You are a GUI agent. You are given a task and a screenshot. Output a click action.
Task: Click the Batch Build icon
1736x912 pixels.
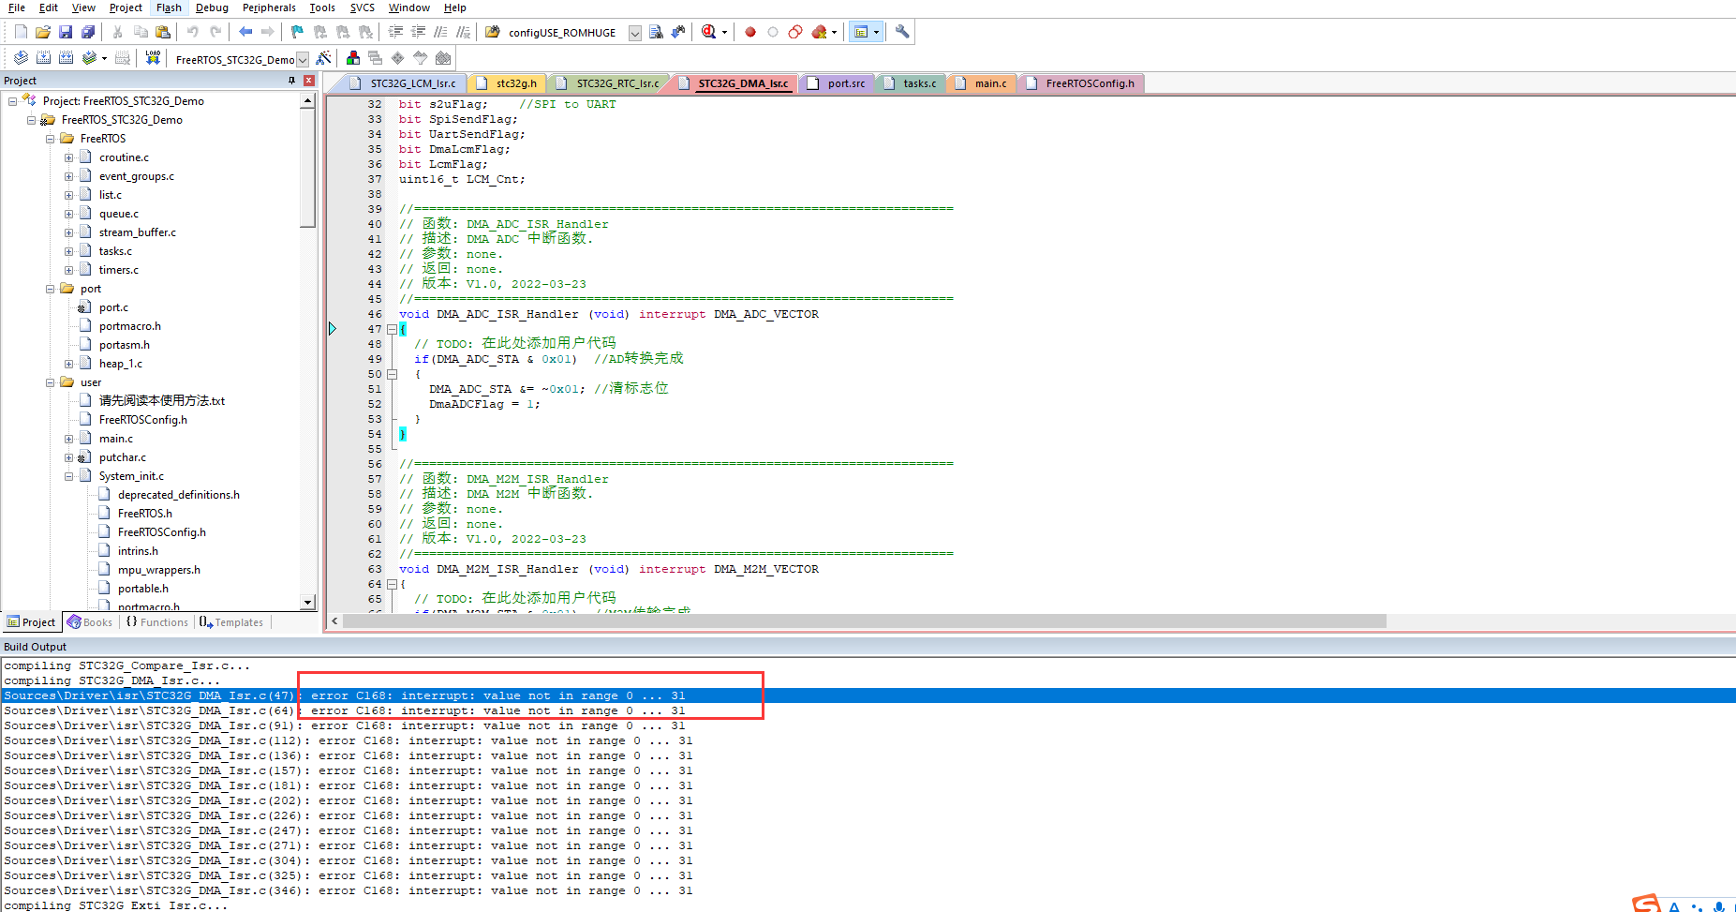[89, 58]
